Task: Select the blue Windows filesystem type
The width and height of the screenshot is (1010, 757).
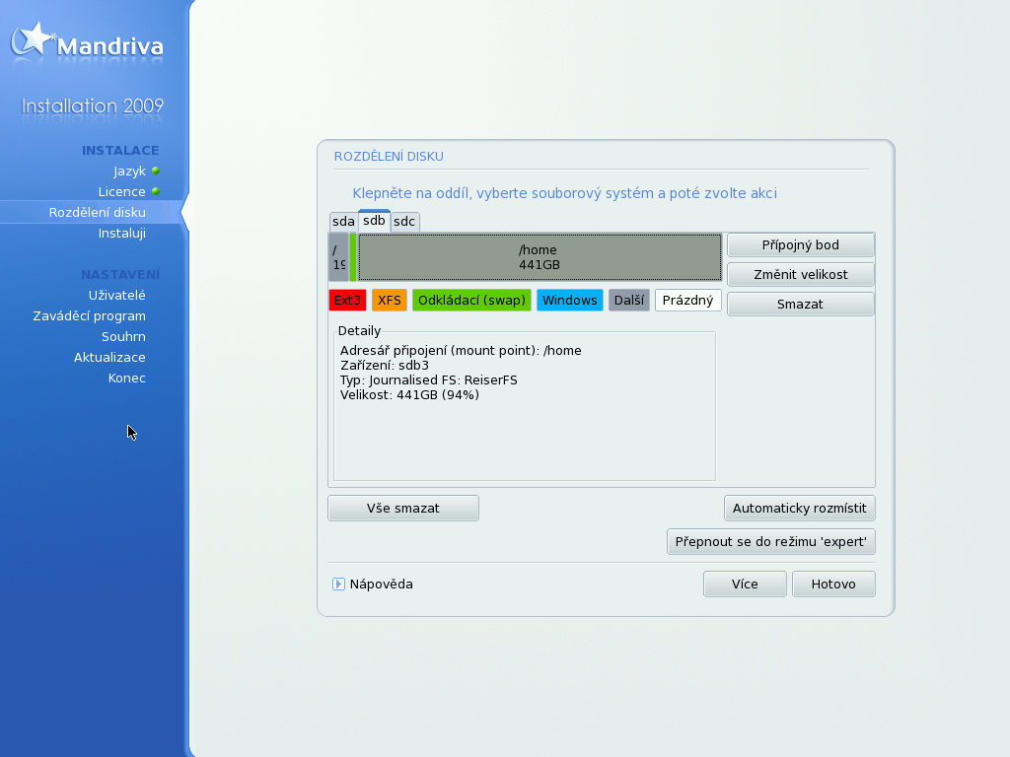Action: click(x=569, y=300)
